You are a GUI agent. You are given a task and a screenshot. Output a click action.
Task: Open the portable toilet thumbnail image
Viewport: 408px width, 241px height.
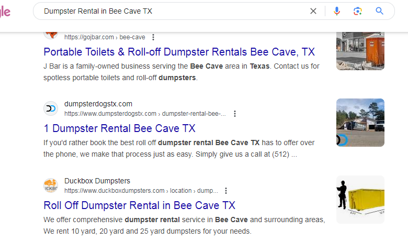[360, 51]
